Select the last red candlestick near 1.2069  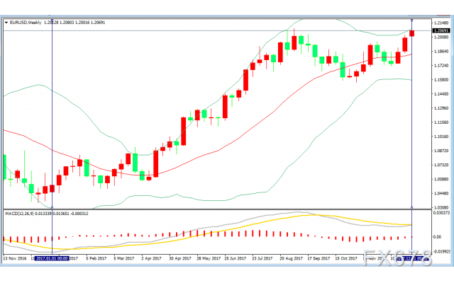[411, 33]
